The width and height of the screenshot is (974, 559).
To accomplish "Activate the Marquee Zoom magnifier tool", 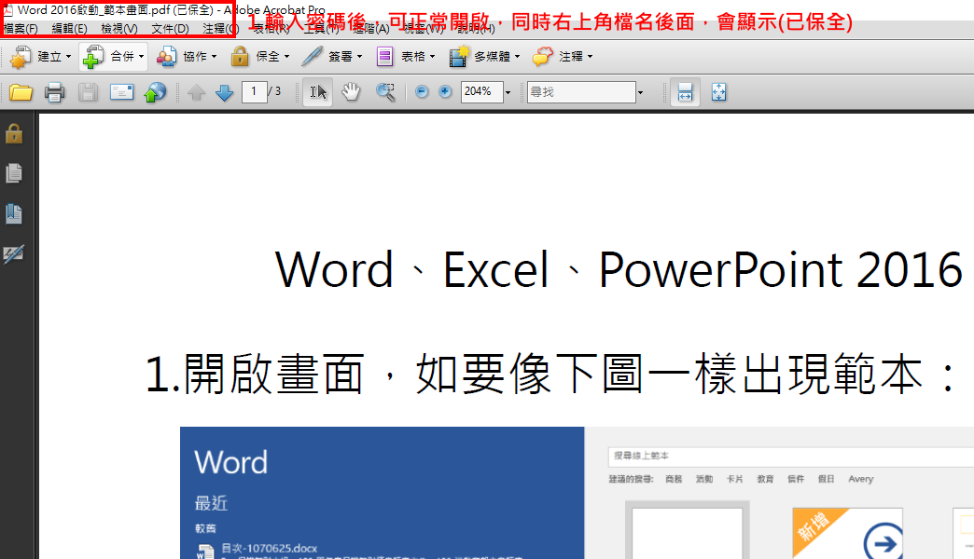I will pyautogui.click(x=385, y=92).
